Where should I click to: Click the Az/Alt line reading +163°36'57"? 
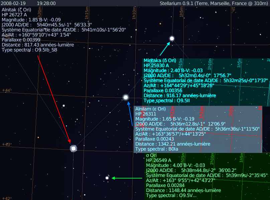[170, 134]
